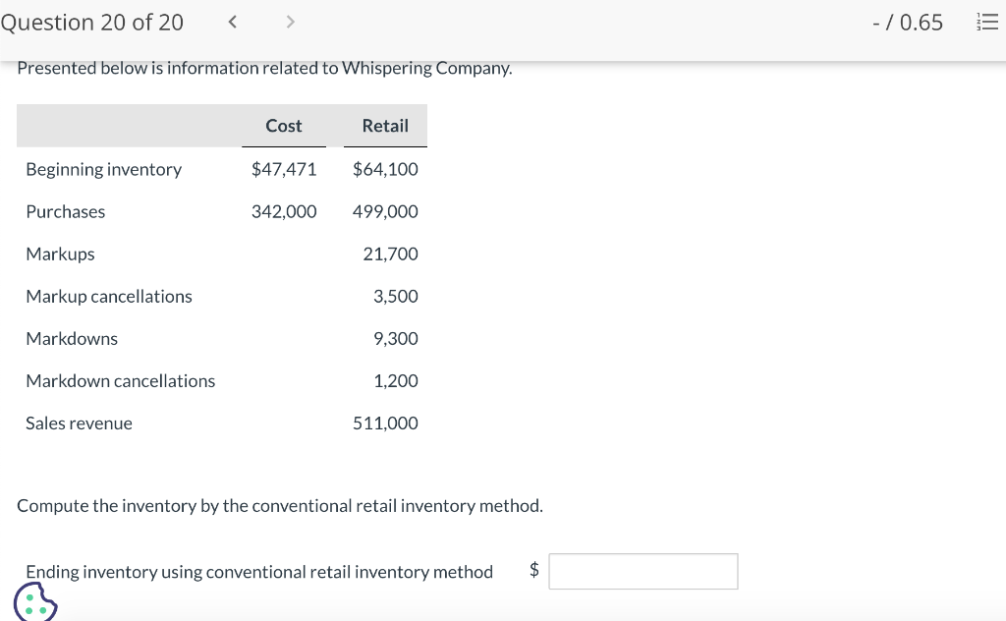The image size is (1006, 621).
Task: Select Purchases retail 499,000
Action: pyautogui.click(x=385, y=211)
